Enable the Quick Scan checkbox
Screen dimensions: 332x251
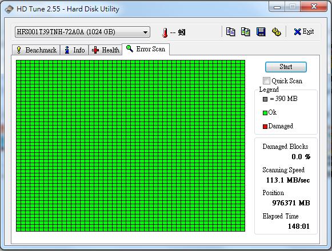(x=266, y=80)
